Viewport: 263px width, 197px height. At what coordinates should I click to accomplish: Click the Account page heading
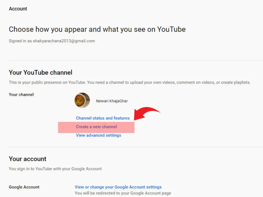(x=18, y=9)
